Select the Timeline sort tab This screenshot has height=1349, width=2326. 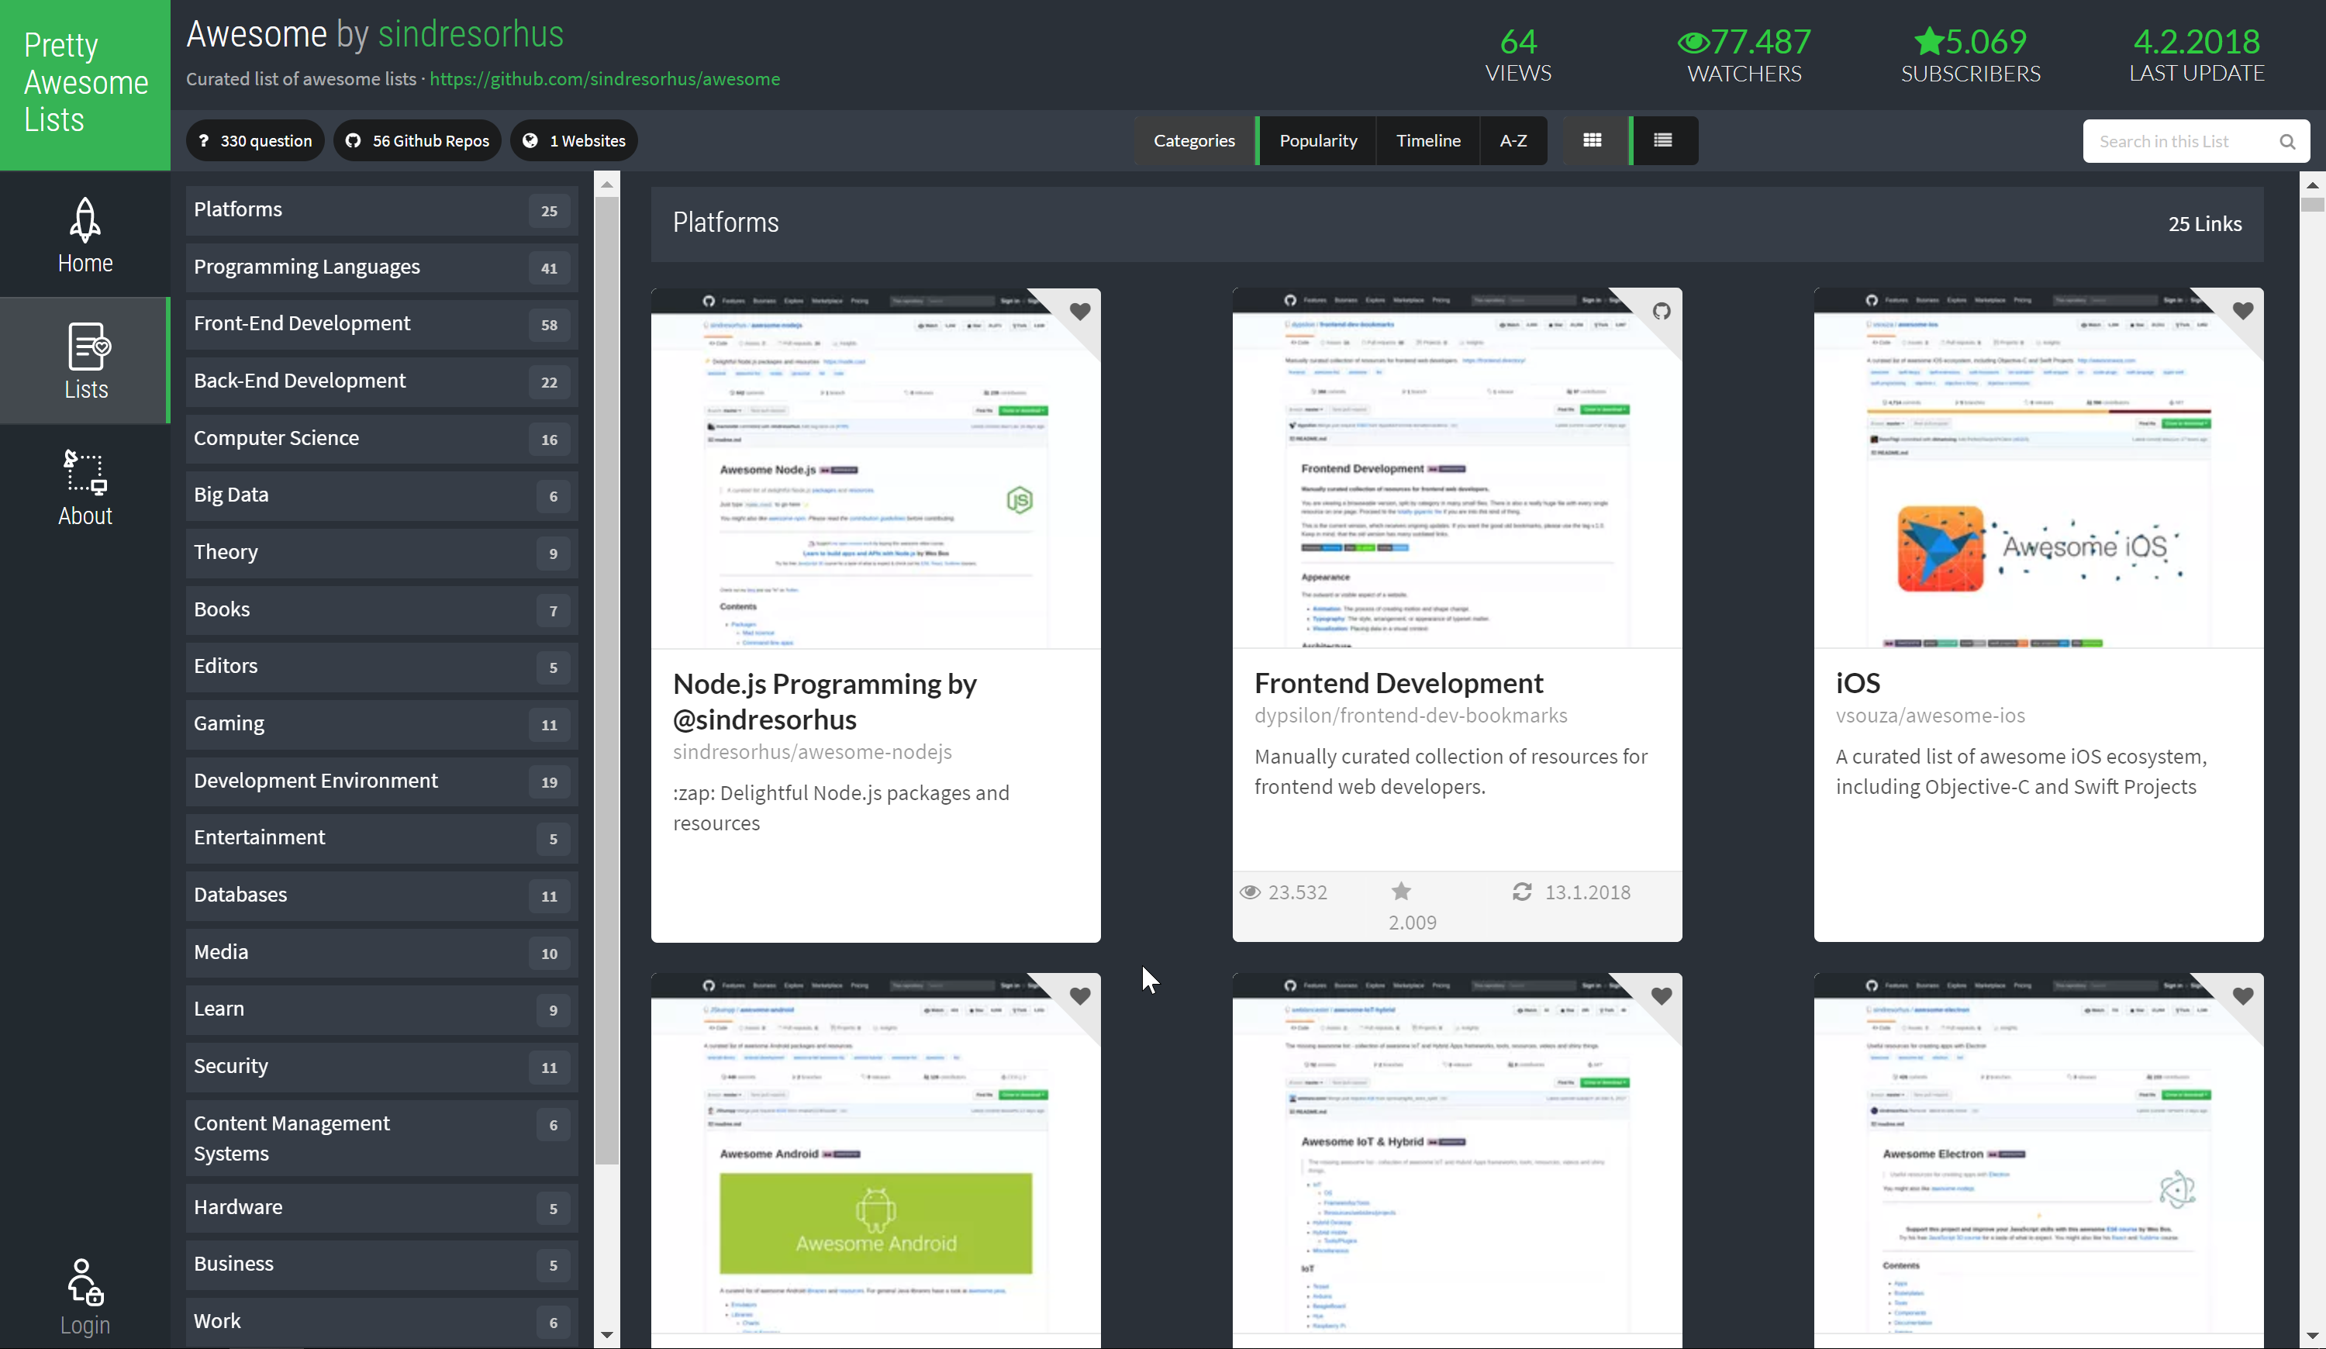1428,140
